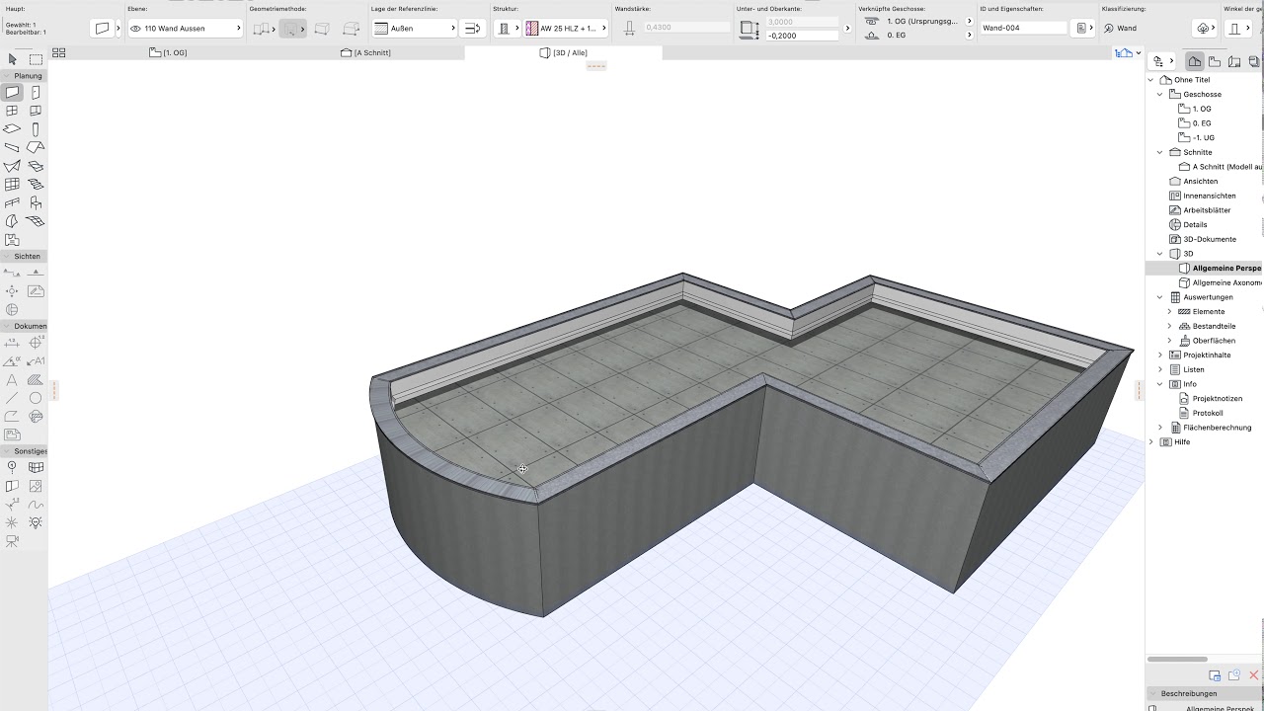Screen dimensions: 1264x711
Task: Activate the Window tool
Action: click(x=12, y=111)
